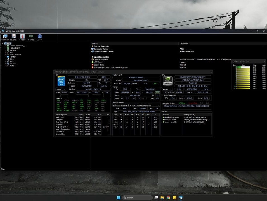The height and width of the screenshot is (201, 267).
Task: Select the Patriot Burst Elite 480GB drive row
Action: (186, 117)
